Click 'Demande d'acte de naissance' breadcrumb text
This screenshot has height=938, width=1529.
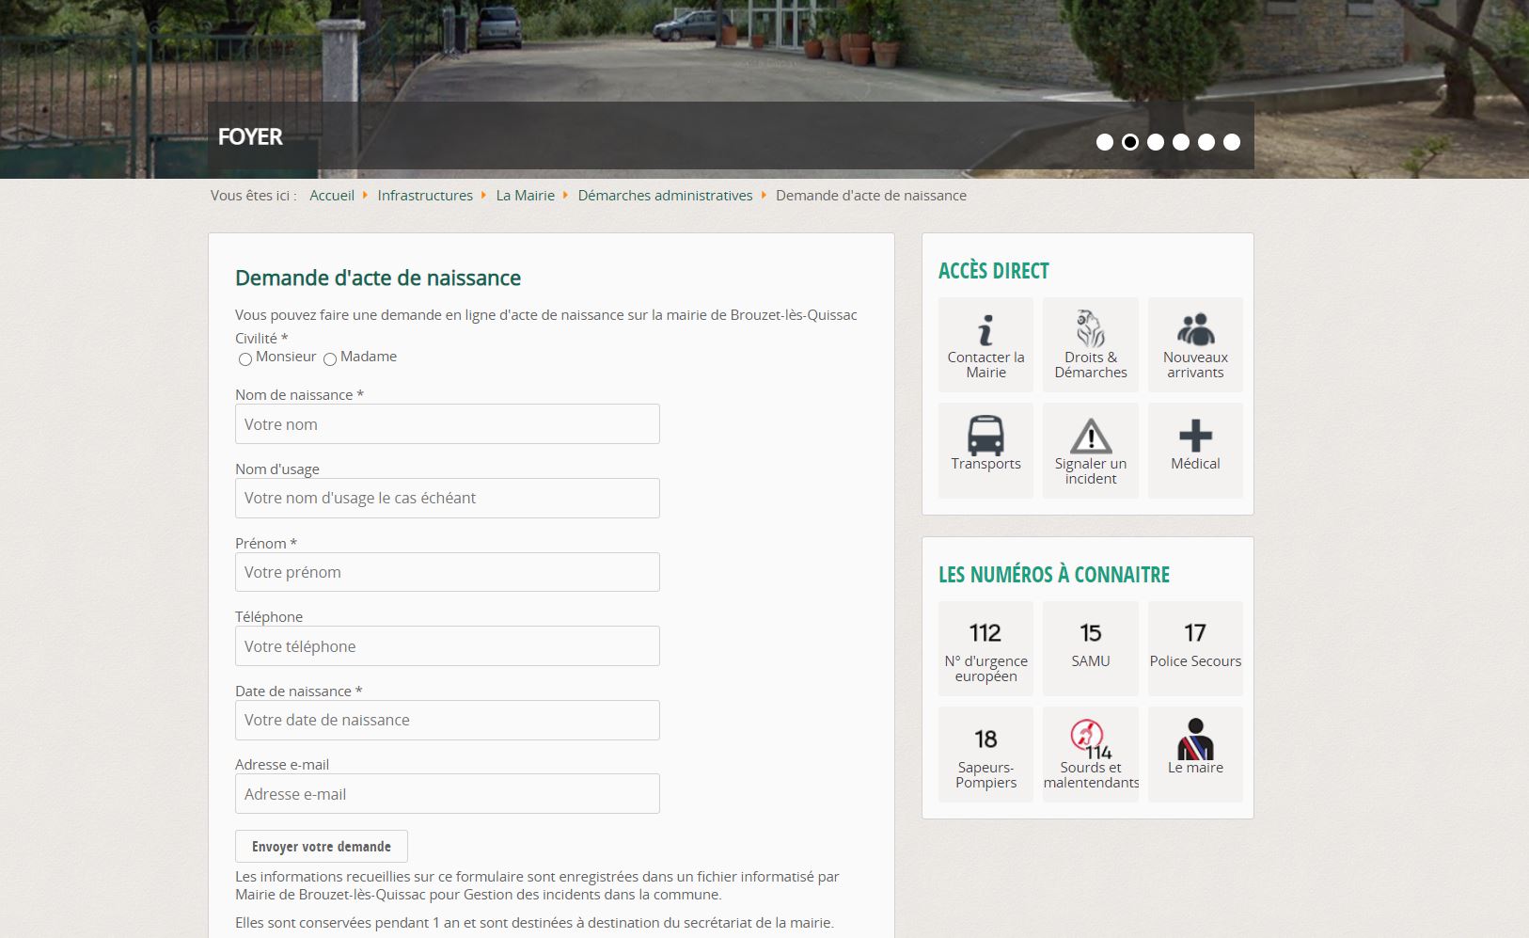tap(871, 196)
